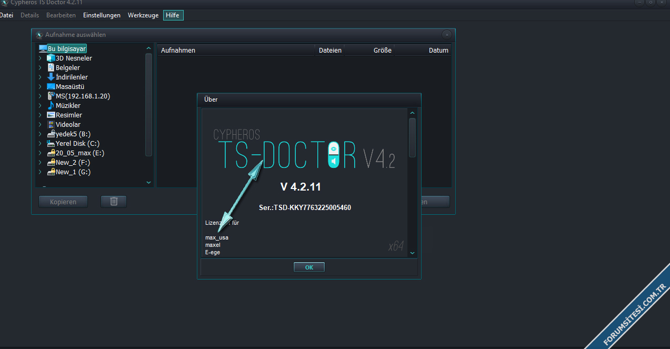The image size is (670, 349).
Task: Expand the Resimler tree node
Action: (x=40, y=115)
